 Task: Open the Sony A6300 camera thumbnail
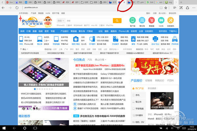[x=162, y=101]
